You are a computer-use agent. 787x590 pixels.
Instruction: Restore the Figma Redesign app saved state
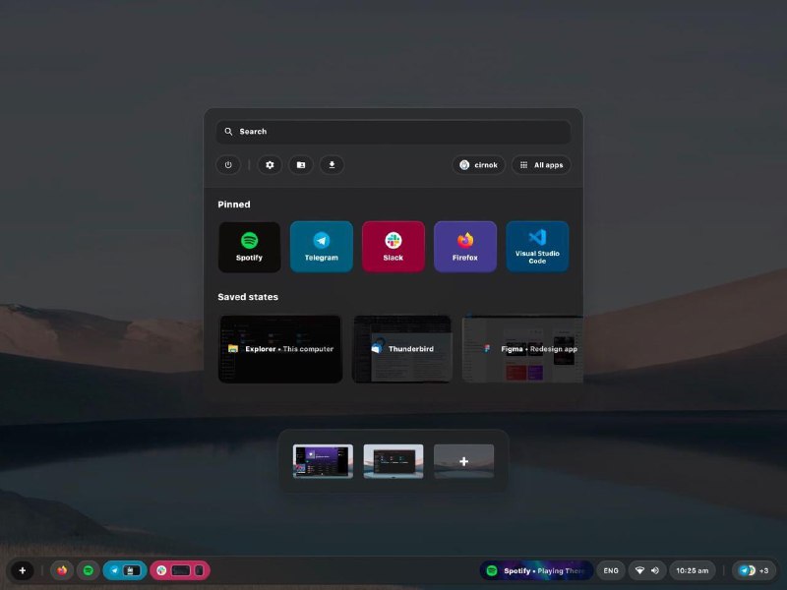522,349
